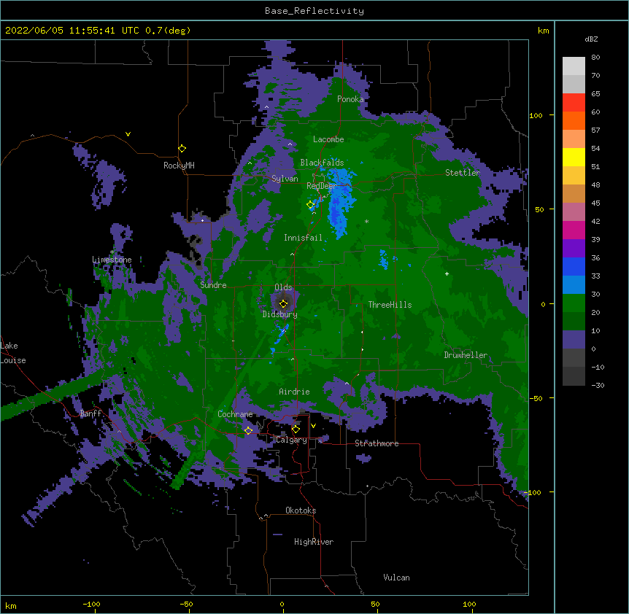Click the blue high-reflectivity cell east of RedDeer

[x=339, y=203]
